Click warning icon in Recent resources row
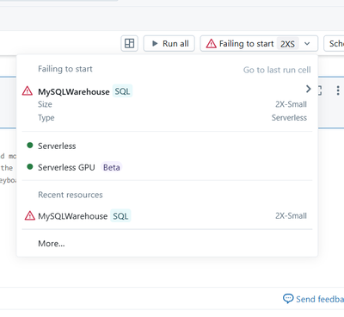The width and height of the screenshot is (344, 317). pyautogui.click(x=30, y=215)
